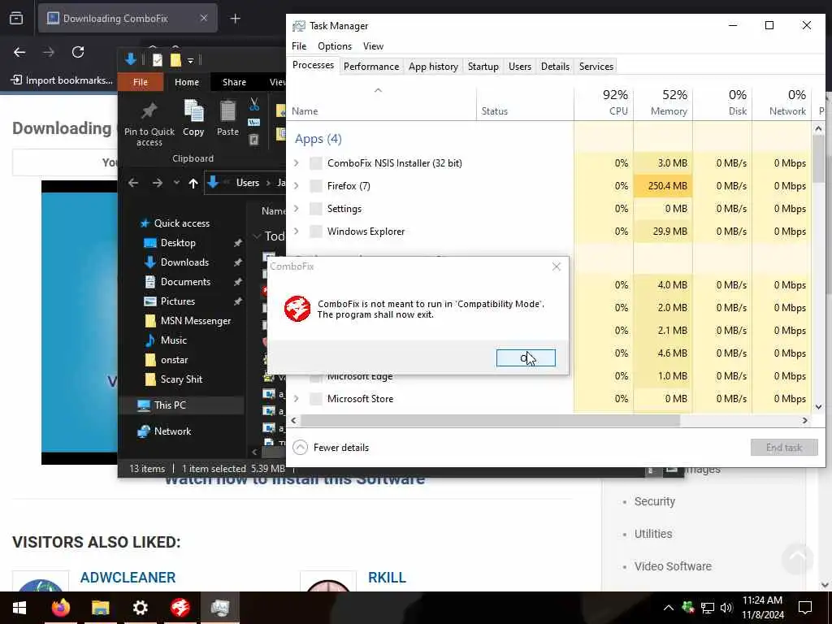Expand the Microsoft Store process group
This screenshot has width=832, height=624.
297,398
